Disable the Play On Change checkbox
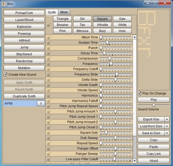 139,93
